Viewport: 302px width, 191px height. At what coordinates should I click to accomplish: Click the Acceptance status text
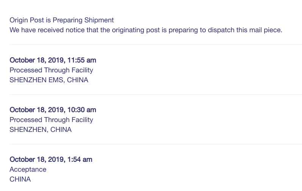point(28,169)
